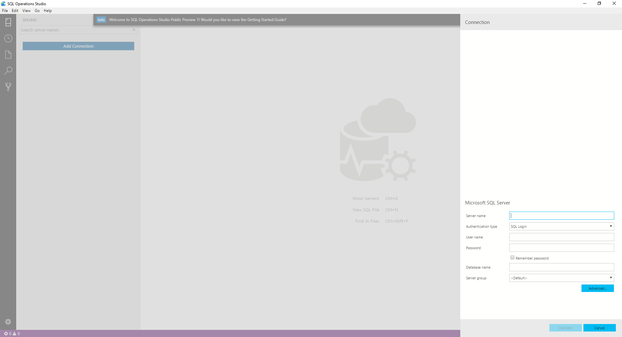The height and width of the screenshot is (337, 622).
Task: Open the Go menu
Action: [x=37, y=11]
